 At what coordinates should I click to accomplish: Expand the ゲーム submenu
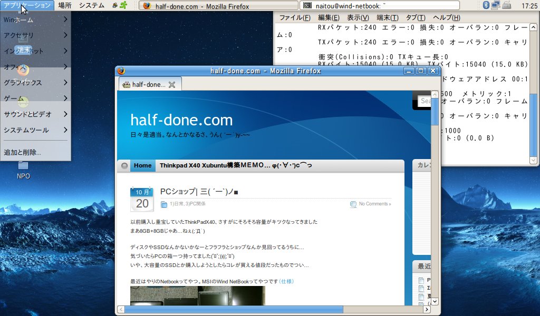[35, 98]
